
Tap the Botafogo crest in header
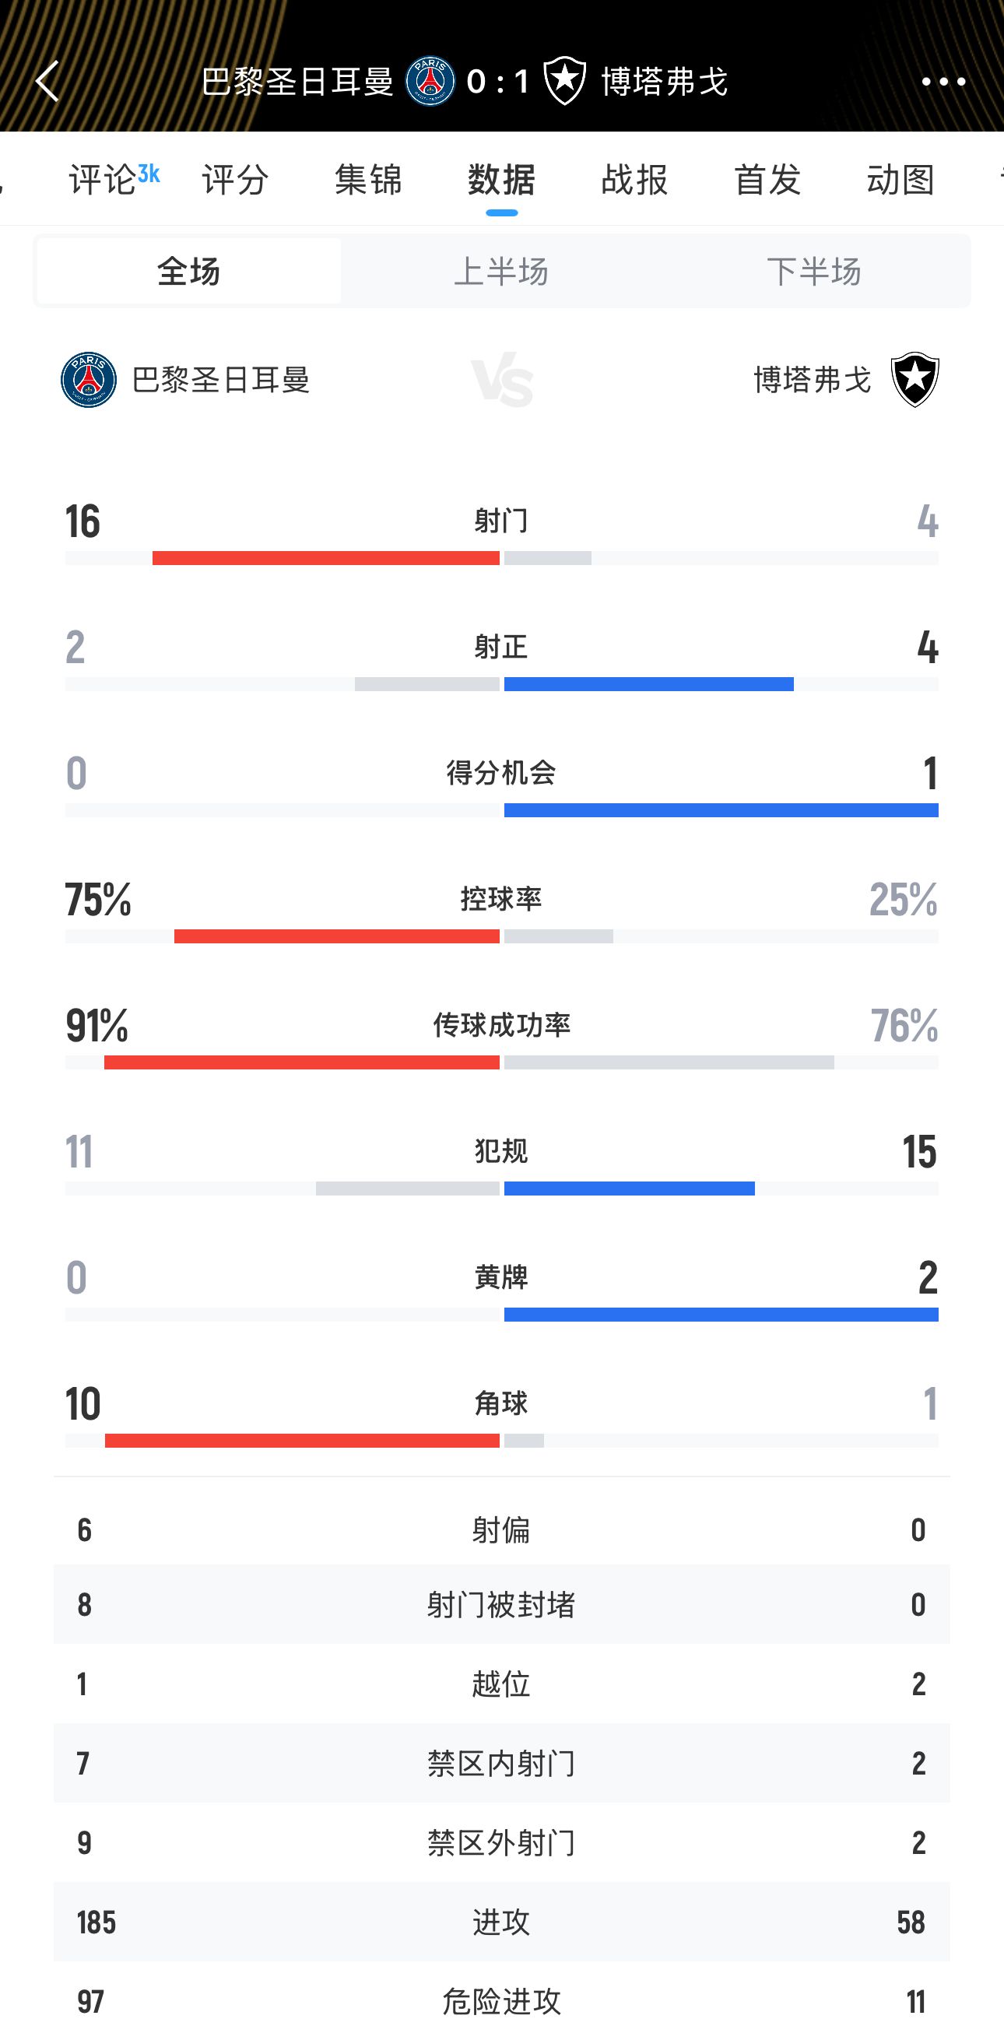pos(565,81)
